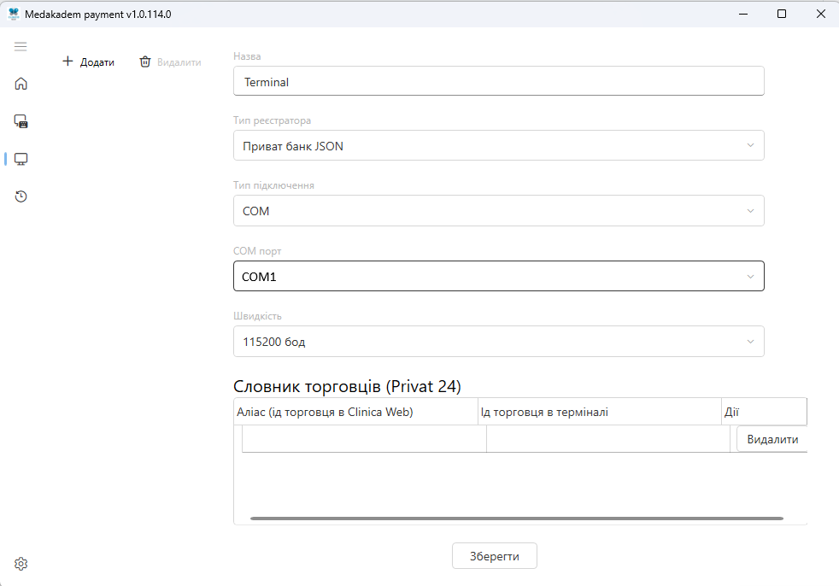
Task: Click the horizontal scrollbar under the table
Action: [x=516, y=518]
